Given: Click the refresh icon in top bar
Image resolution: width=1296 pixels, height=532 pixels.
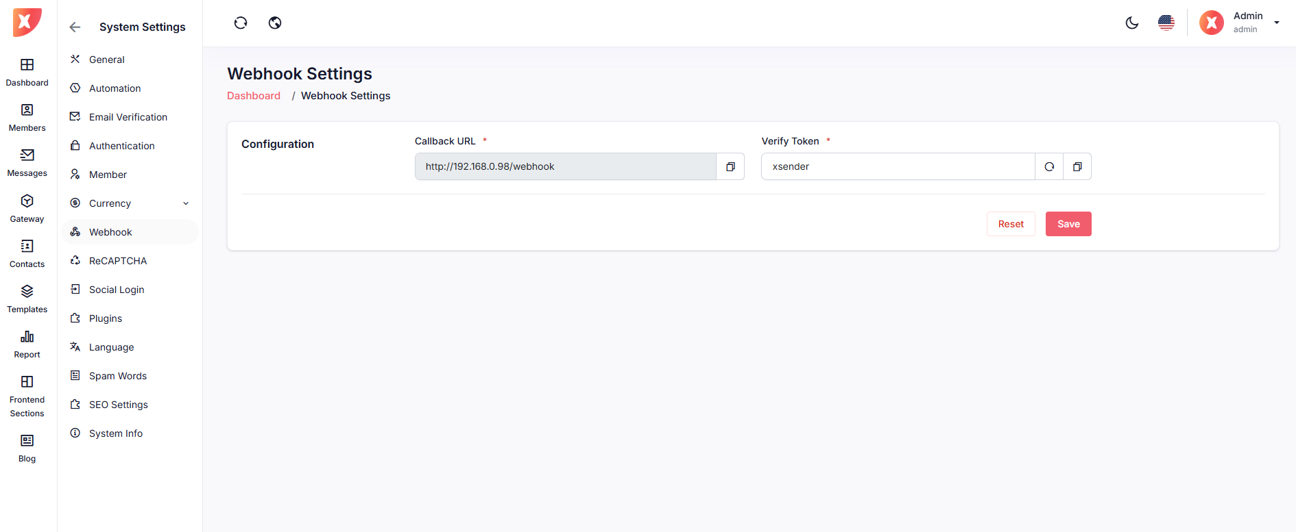Looking at the screenshot, I should (241, 23).
